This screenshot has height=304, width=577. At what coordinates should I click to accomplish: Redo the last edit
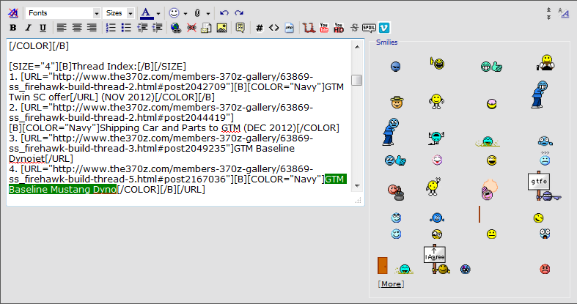pyautogui.click(x=239, y=13)
